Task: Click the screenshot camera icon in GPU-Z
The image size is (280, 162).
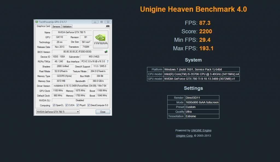Action: click(108, 26)
